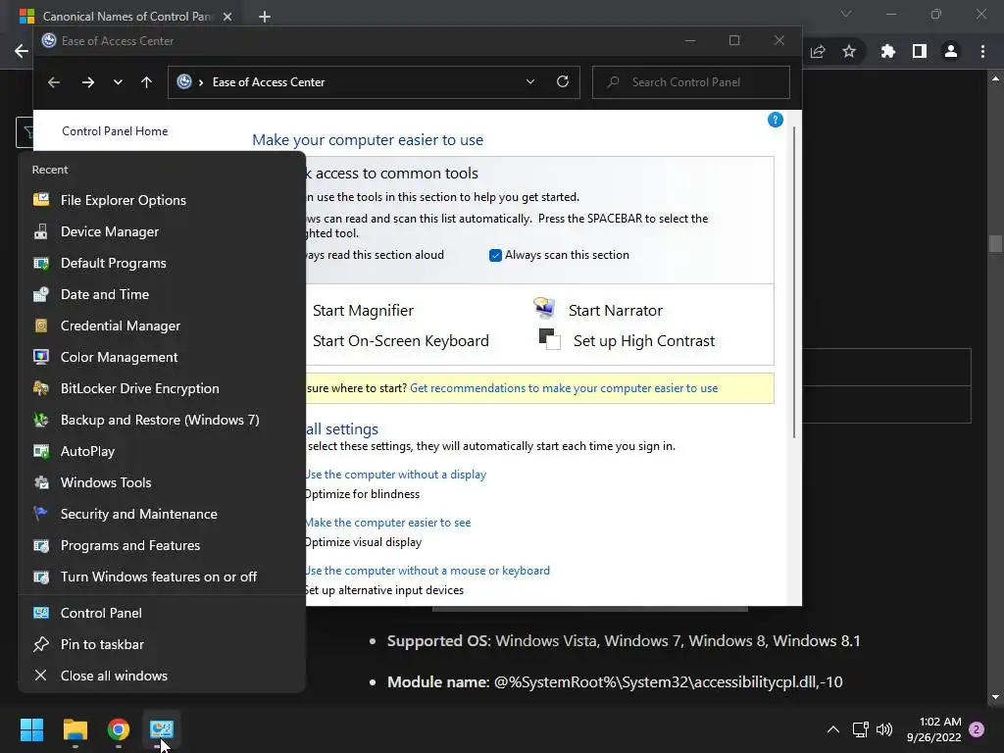
Task: Open Device Manager from recent list
Action: coord(162,231)
